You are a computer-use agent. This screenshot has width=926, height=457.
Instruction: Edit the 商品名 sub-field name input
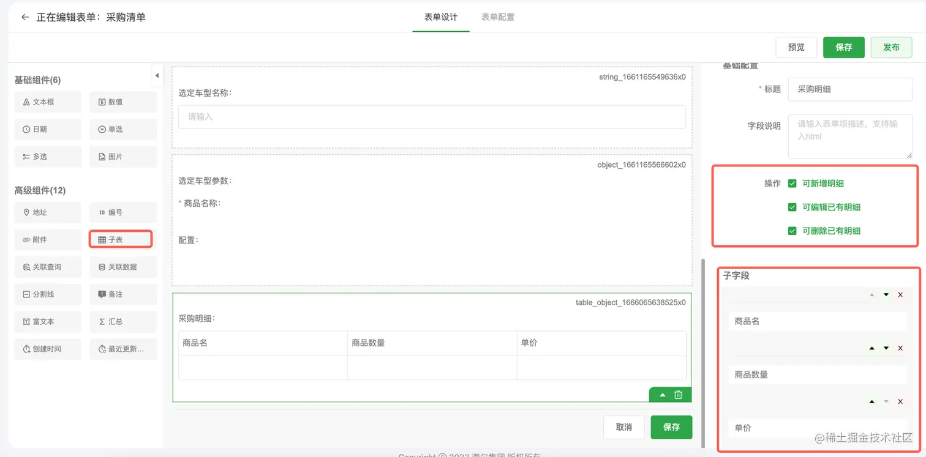(x=818, y=321)
